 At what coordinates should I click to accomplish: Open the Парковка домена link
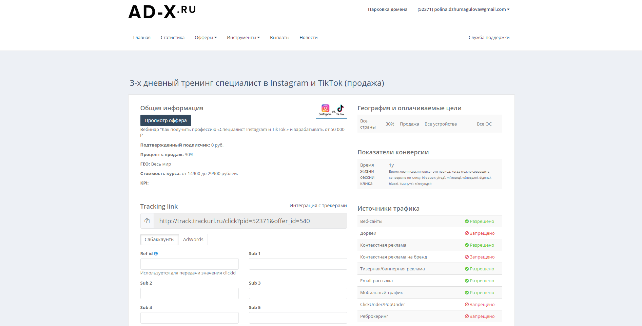click(388, 9)
